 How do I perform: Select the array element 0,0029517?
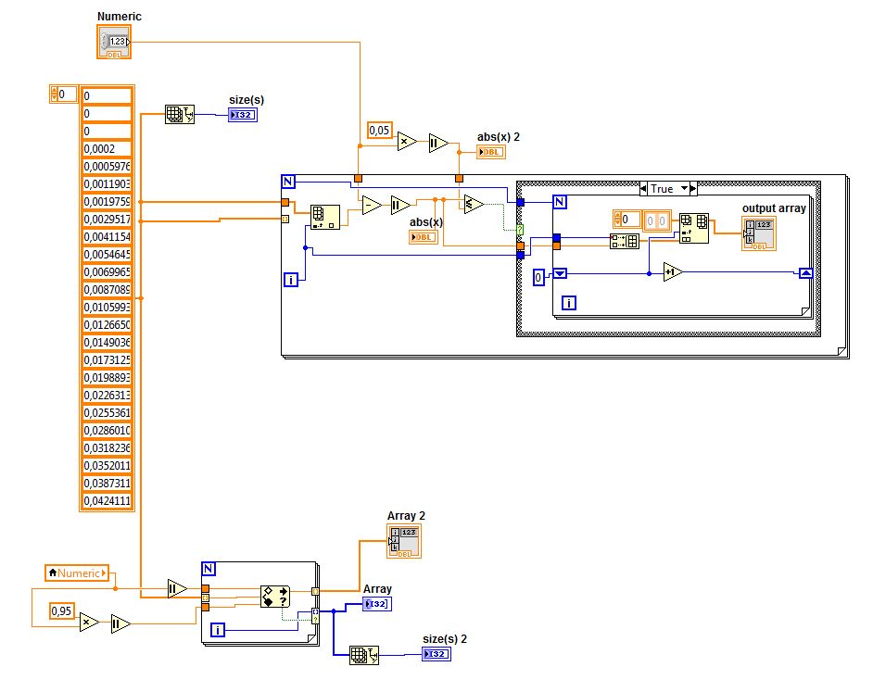click(x=107, y=220)
